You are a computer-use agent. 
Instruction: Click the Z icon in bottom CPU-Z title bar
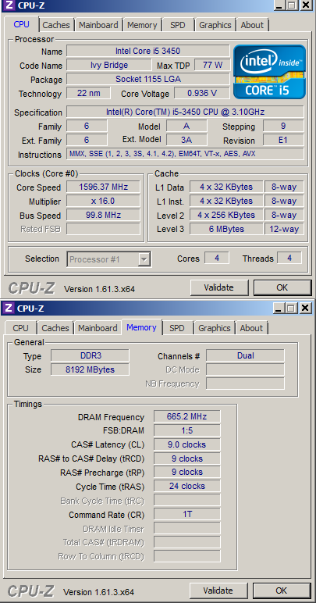pos(9,308)
